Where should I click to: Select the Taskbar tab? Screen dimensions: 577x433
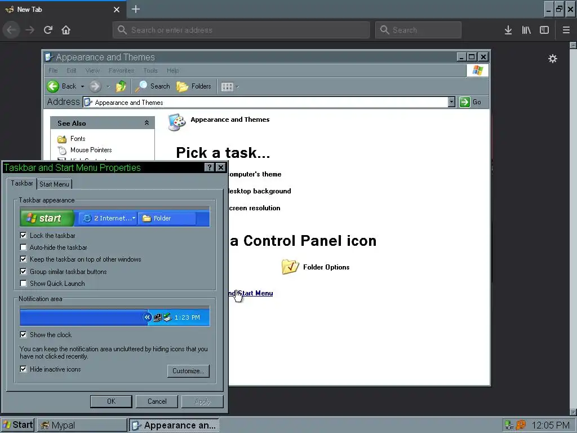pos(22,183)
